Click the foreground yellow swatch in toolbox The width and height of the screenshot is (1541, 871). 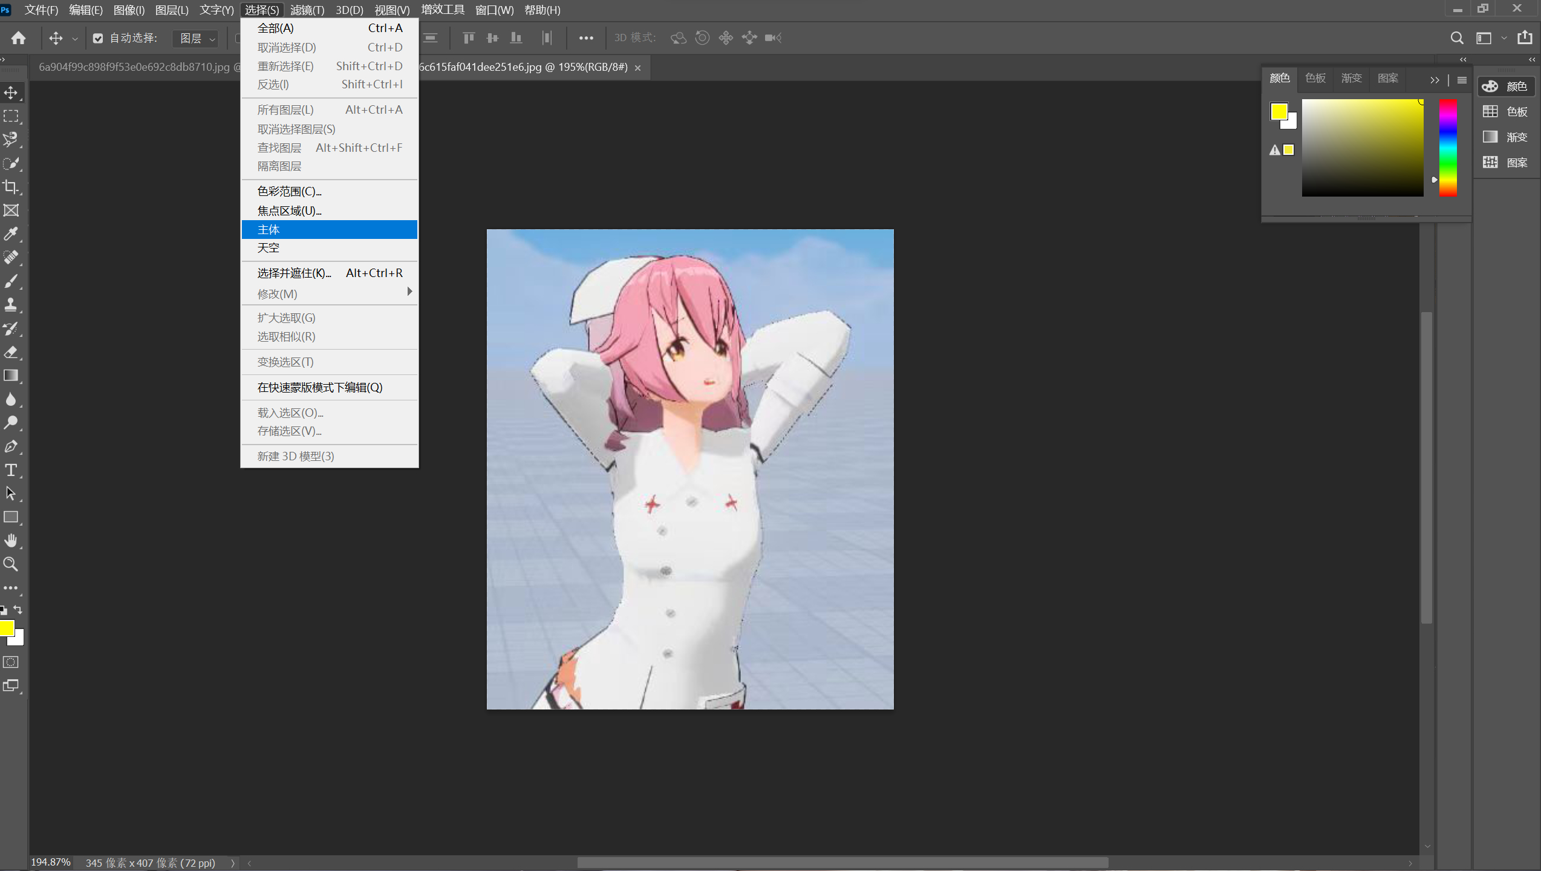click(x=6, y=627)
